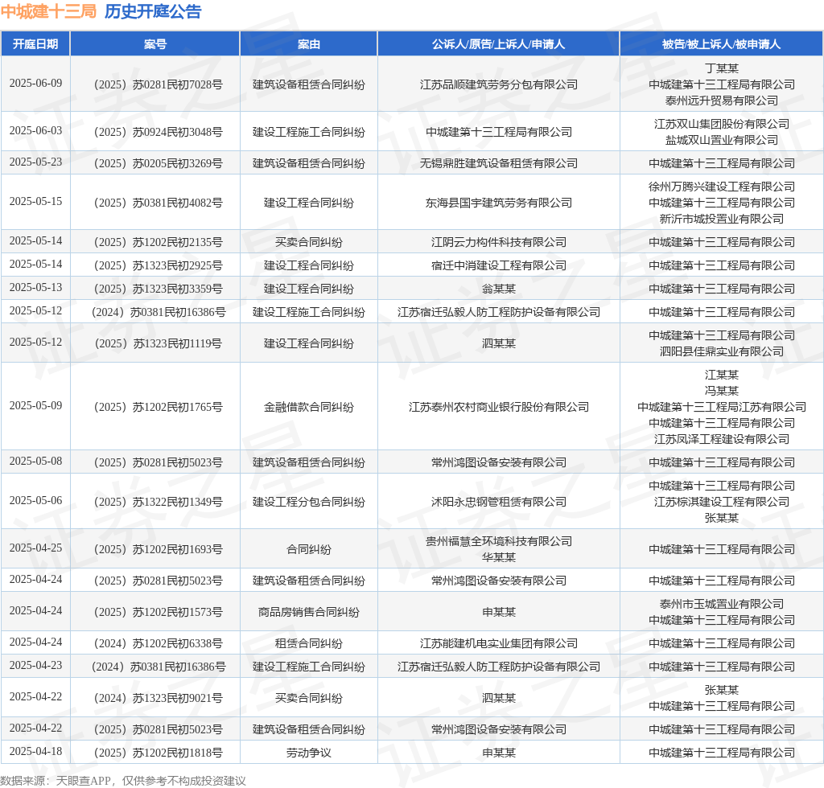Select date cell 2025-06-03
The width and height of the screenshot is (824, 788).
pyautogui.click(x=35, y=131)
